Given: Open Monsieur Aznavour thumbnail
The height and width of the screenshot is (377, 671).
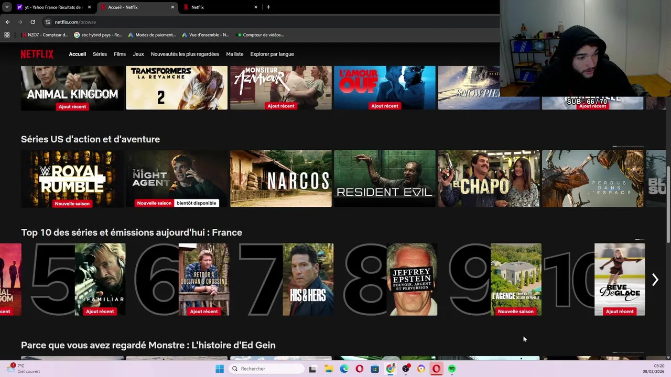Looking at the screenshot, I should tap(281, 88).
